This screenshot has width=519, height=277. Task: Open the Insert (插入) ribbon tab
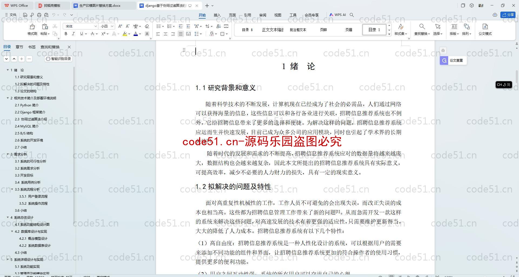click(217, 15)
